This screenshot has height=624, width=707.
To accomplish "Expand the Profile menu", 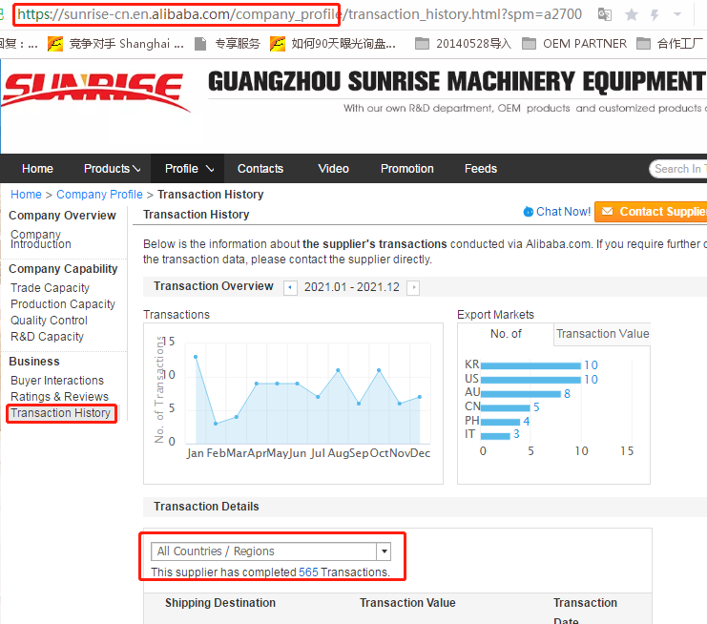I will (x=188, y=169).
